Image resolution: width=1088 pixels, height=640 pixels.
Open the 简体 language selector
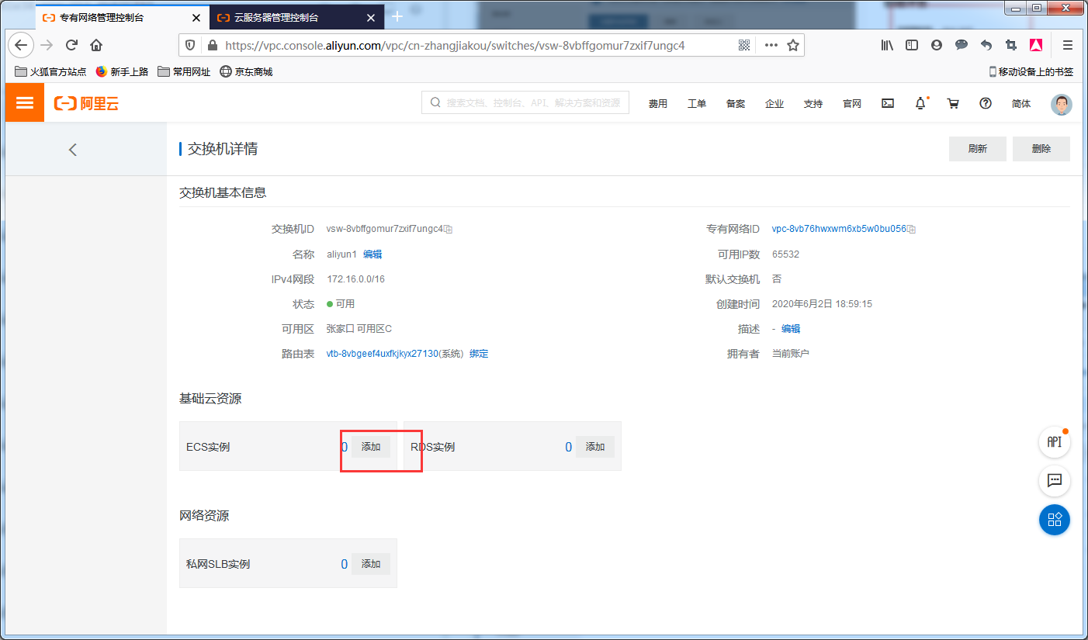1020,102
